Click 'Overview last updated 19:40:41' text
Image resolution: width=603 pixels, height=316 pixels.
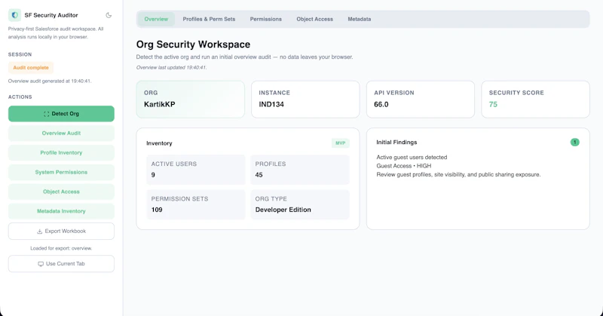(x=172, y=67)
